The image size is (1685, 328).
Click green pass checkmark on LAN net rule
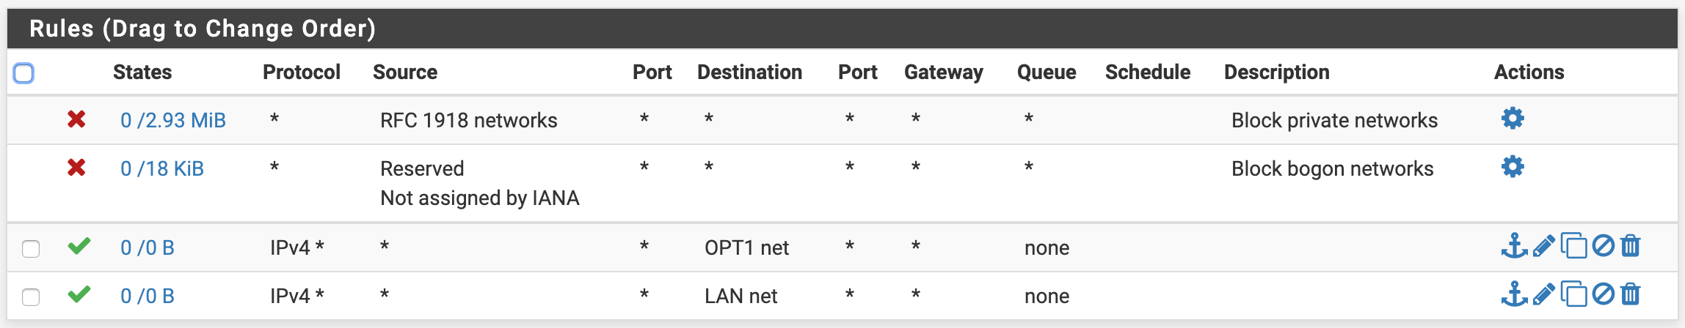coord(79,294)
